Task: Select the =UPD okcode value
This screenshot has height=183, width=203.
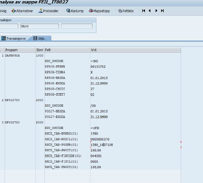Action: [x=95, y=128]
